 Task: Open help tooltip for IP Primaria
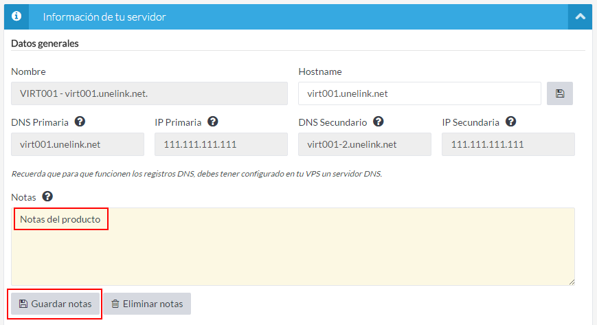tap(213, 122)
